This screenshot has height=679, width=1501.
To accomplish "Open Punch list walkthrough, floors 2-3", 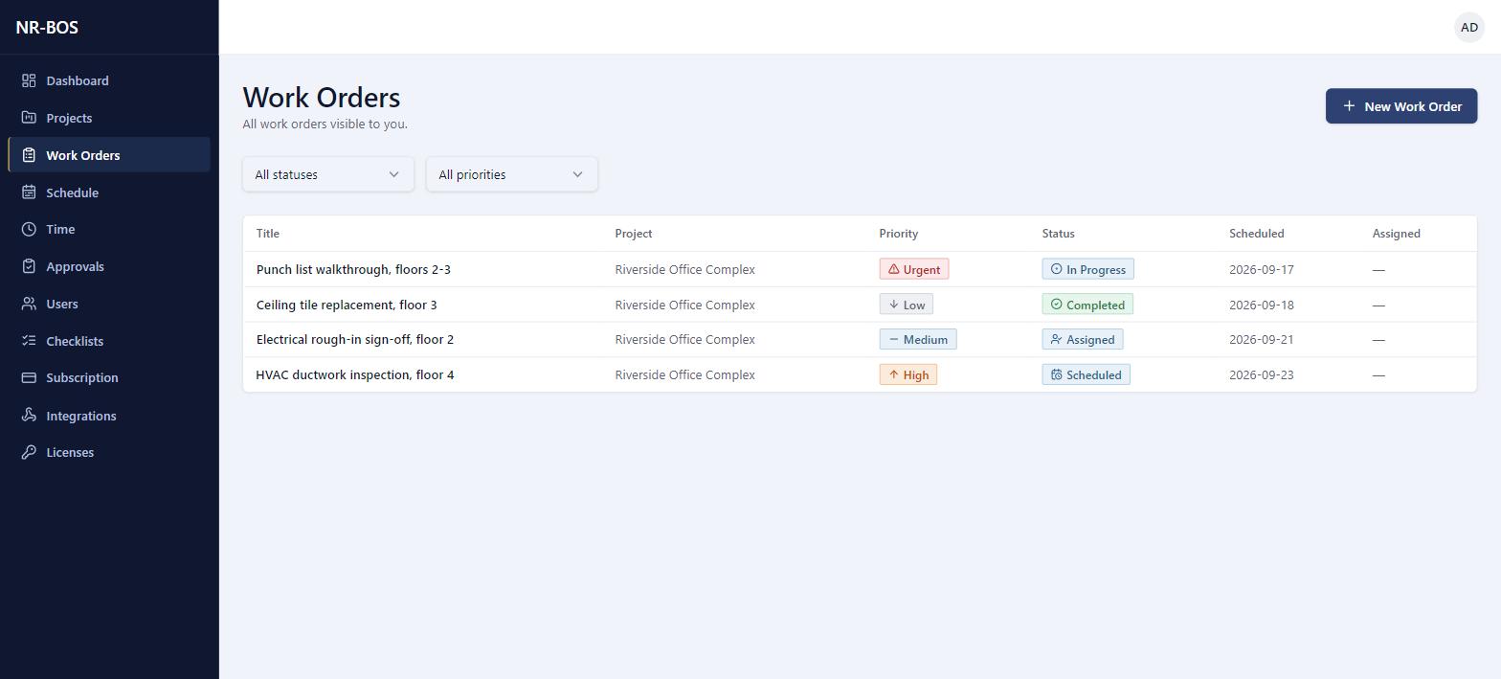I will tap(353, 269).
